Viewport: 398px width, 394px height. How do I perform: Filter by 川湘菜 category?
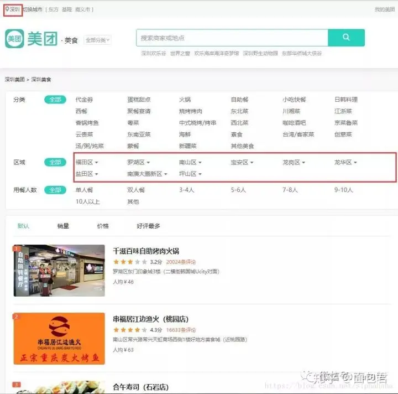[291, 111]
